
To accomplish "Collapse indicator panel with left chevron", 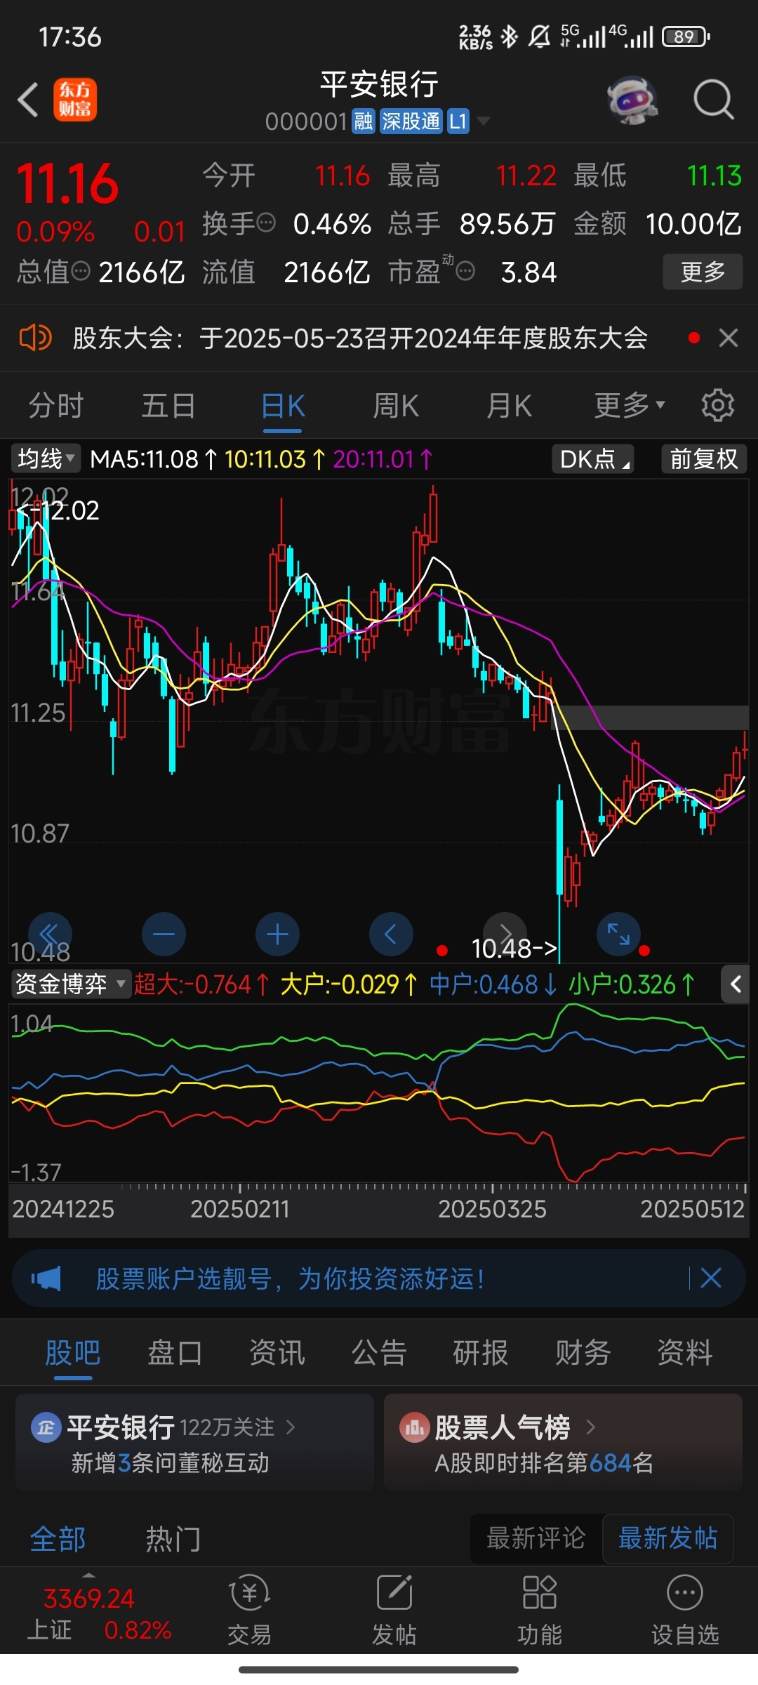I will pyautogui.click(x=735, y=984).
